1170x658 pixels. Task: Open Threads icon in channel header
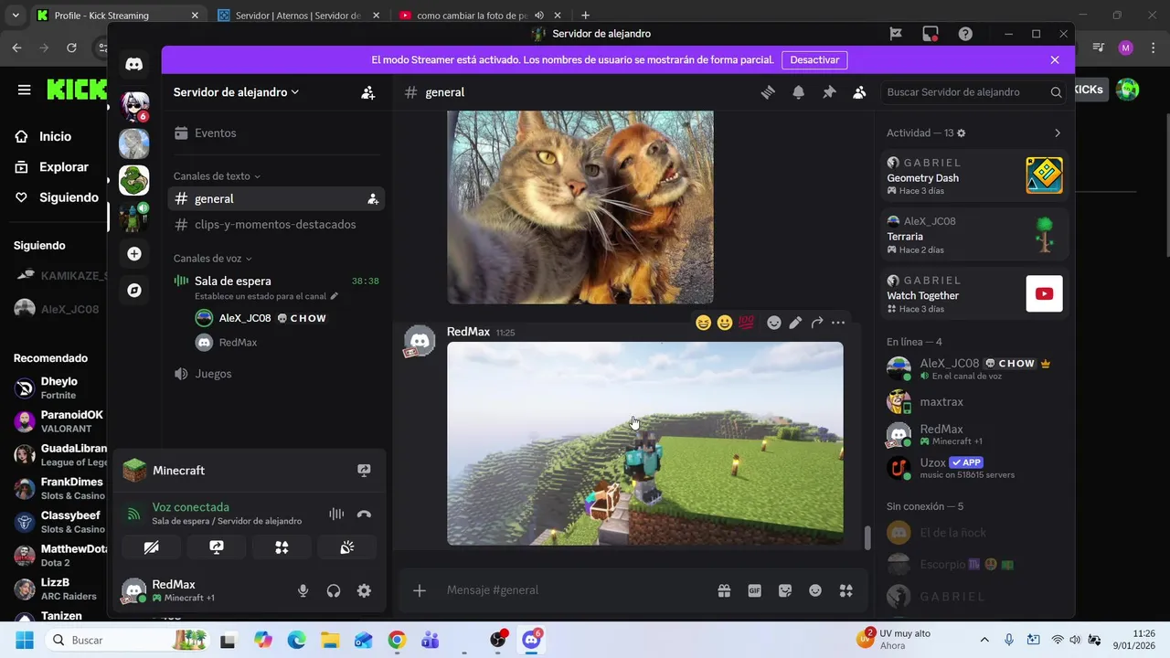tap(768, 92)
